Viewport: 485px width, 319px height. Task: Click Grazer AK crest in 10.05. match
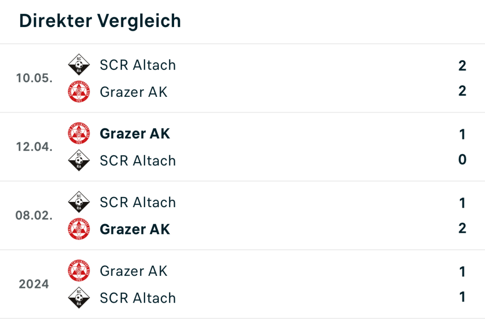coord(79,91)
